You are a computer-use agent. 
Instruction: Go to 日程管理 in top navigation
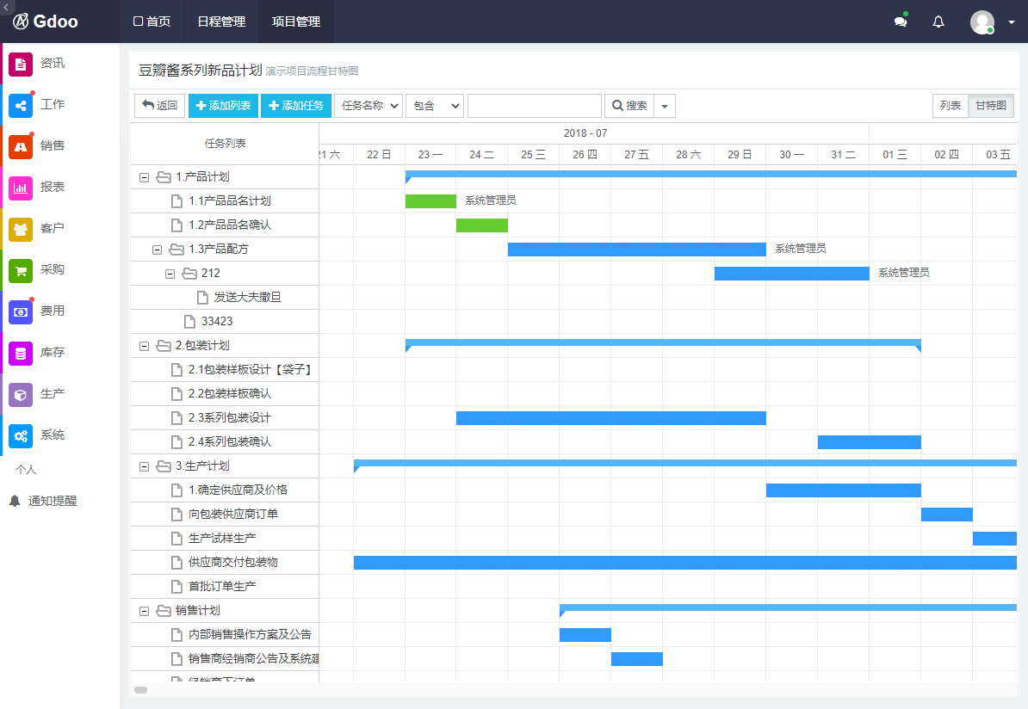click(221, 22)
